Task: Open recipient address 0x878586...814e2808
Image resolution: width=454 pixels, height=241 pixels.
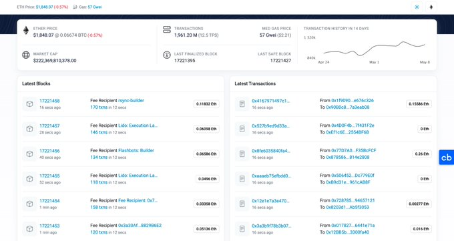Action: click(x=347, y=158)
